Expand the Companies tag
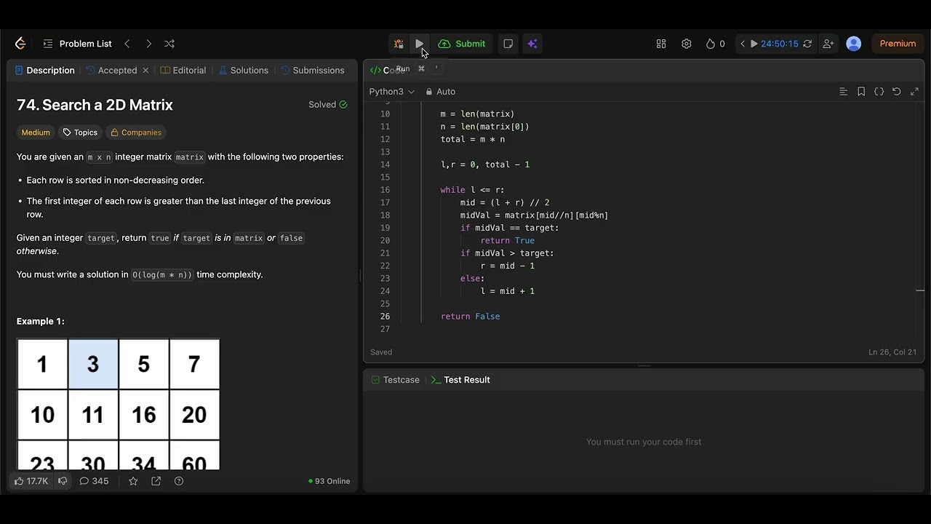931x524 pixels. 136,132
